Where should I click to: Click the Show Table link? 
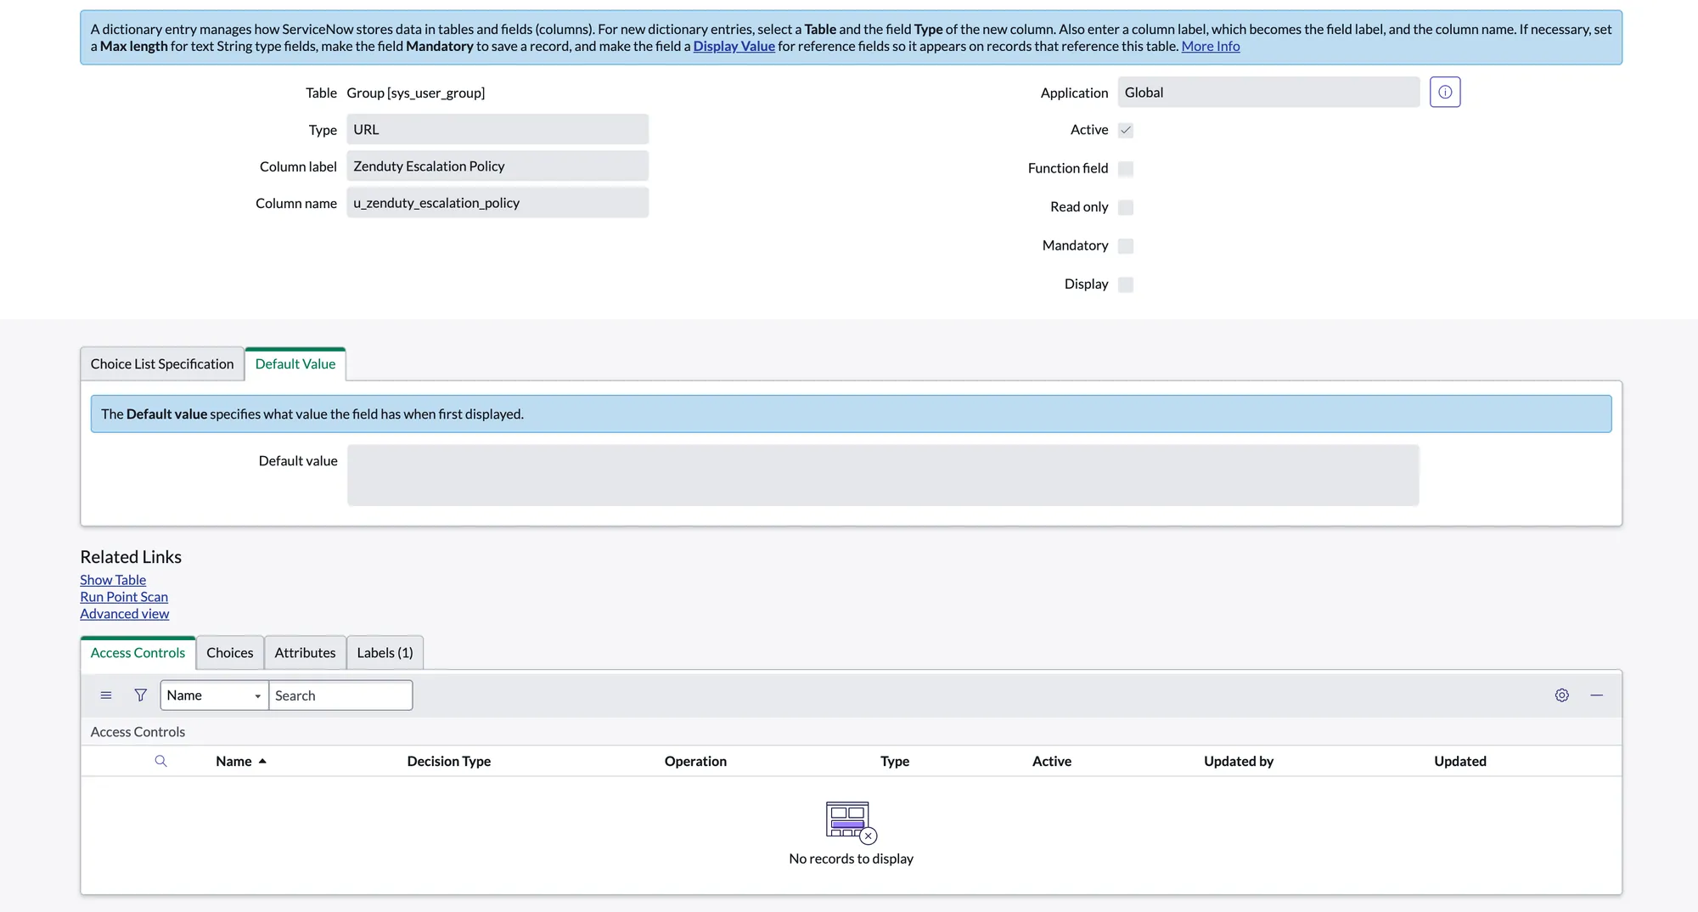click(113, 580)
